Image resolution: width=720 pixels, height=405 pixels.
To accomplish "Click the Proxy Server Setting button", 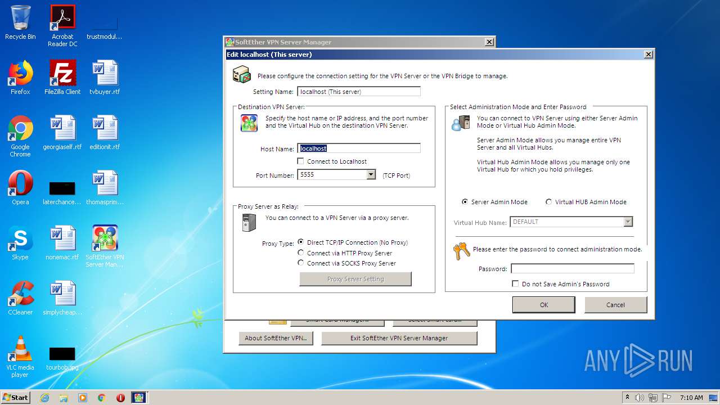I will point(355,279).
